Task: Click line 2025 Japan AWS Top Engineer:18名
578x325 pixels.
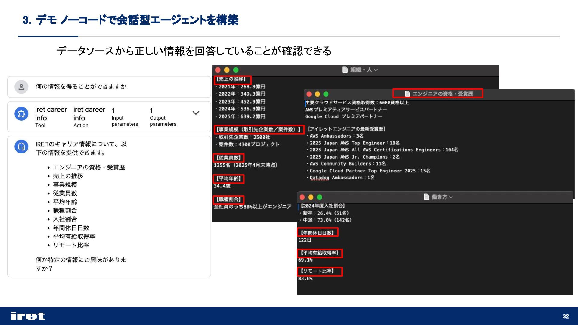Action: pos(353,143)
